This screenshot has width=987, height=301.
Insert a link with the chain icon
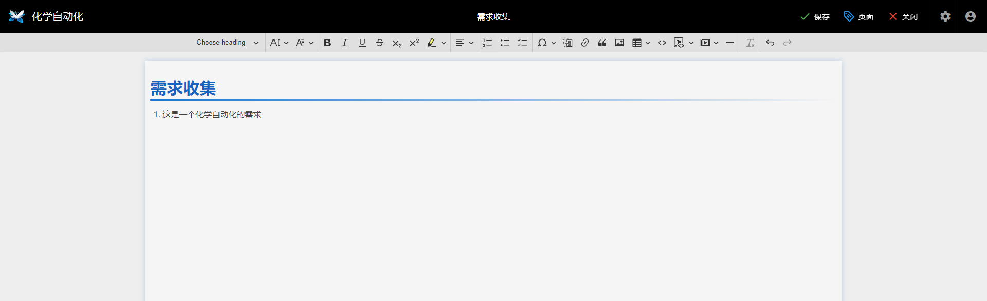click(x=584, y=43)
